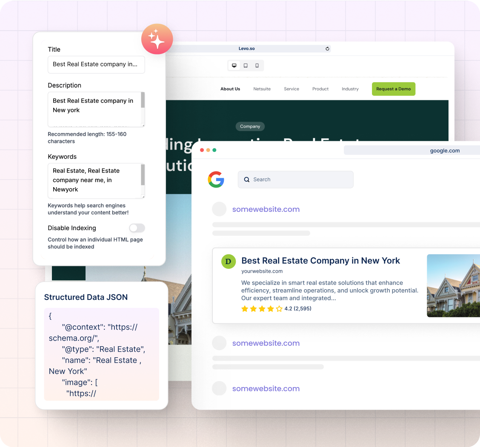Click the Keywords text area
Viewport: 480px width, 447px height.
click(94, 180)
